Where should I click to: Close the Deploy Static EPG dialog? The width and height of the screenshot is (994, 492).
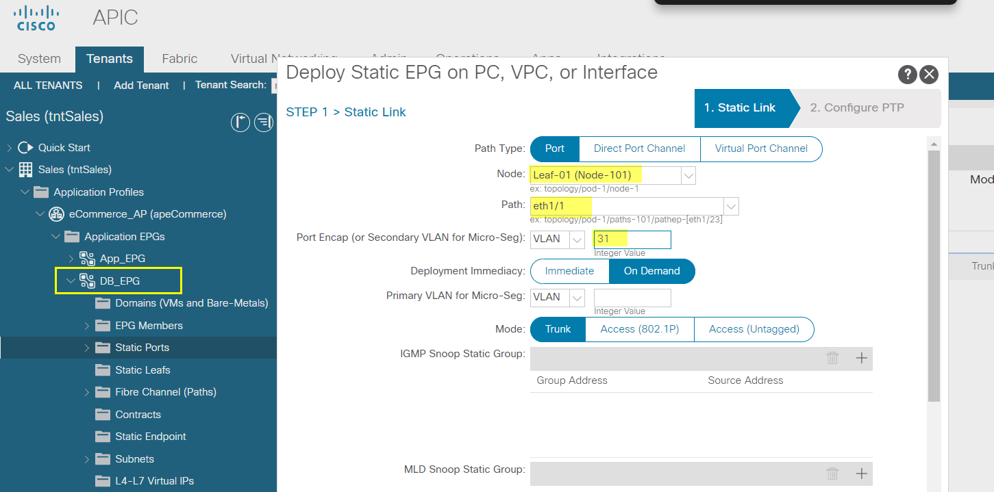(x=928, y=75)
